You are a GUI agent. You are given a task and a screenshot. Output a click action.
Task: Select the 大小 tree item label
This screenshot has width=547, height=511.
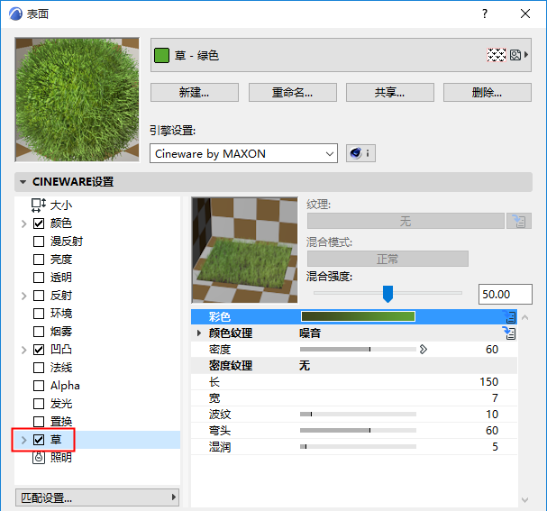[x=61, y=205]
